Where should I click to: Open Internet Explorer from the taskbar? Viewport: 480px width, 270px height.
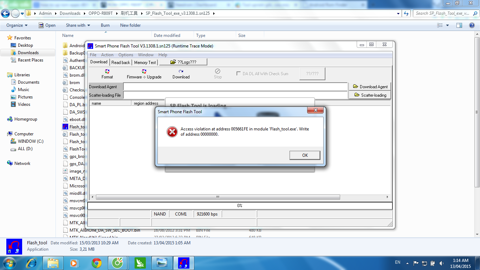point(31,263)
